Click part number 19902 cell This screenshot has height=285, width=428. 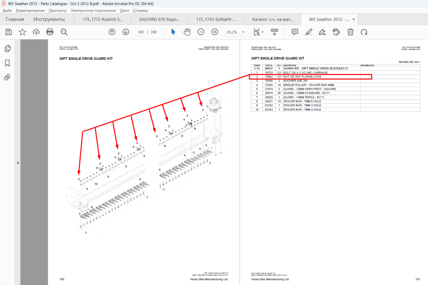(269, 77)
